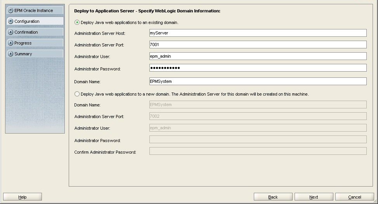Focus the Administration Server Host field
The image size is (378, 204).
pos(258,33)
